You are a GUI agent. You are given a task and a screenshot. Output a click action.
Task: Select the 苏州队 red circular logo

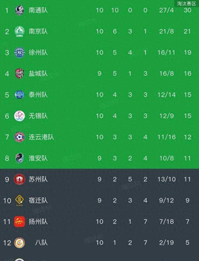click(x=20, y=179)
